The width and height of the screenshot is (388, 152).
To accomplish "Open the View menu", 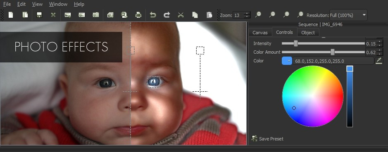I will coord(37,4).
